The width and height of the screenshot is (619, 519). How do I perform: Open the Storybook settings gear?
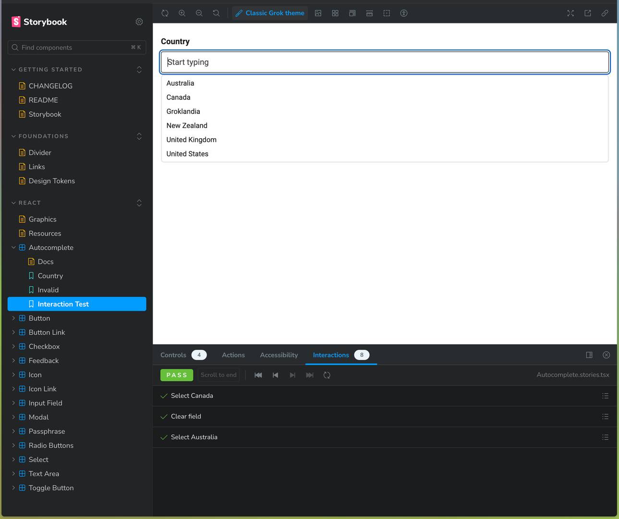coord(139,22)
